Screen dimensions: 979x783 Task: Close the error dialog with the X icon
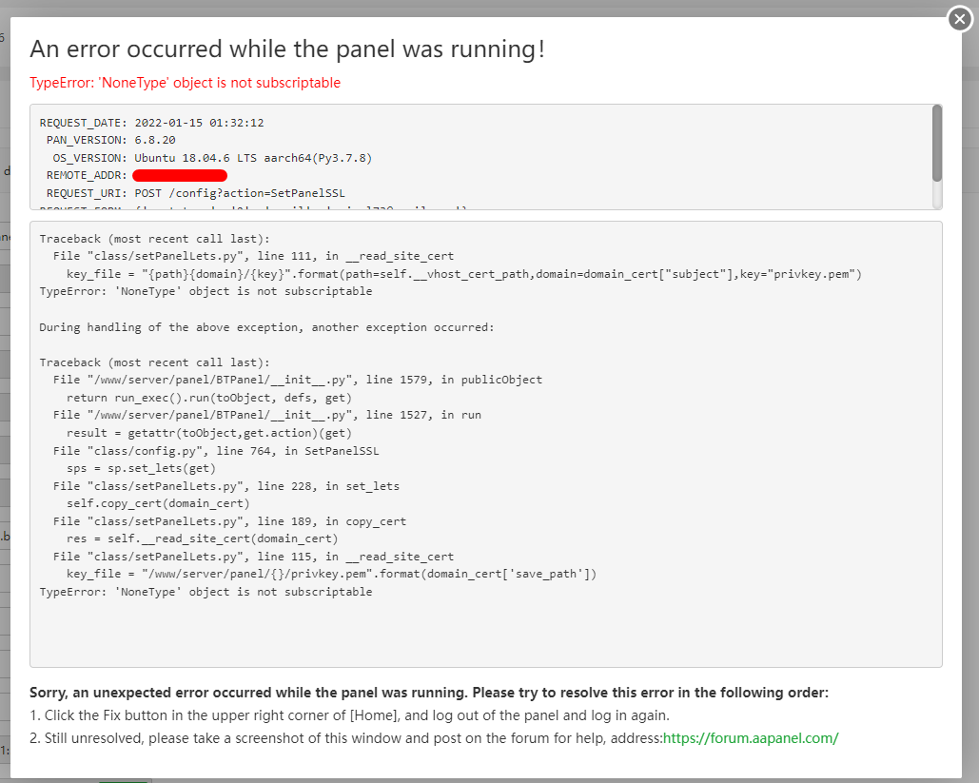tap(959, 19)
